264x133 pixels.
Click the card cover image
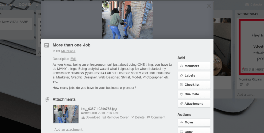point(127,20)
